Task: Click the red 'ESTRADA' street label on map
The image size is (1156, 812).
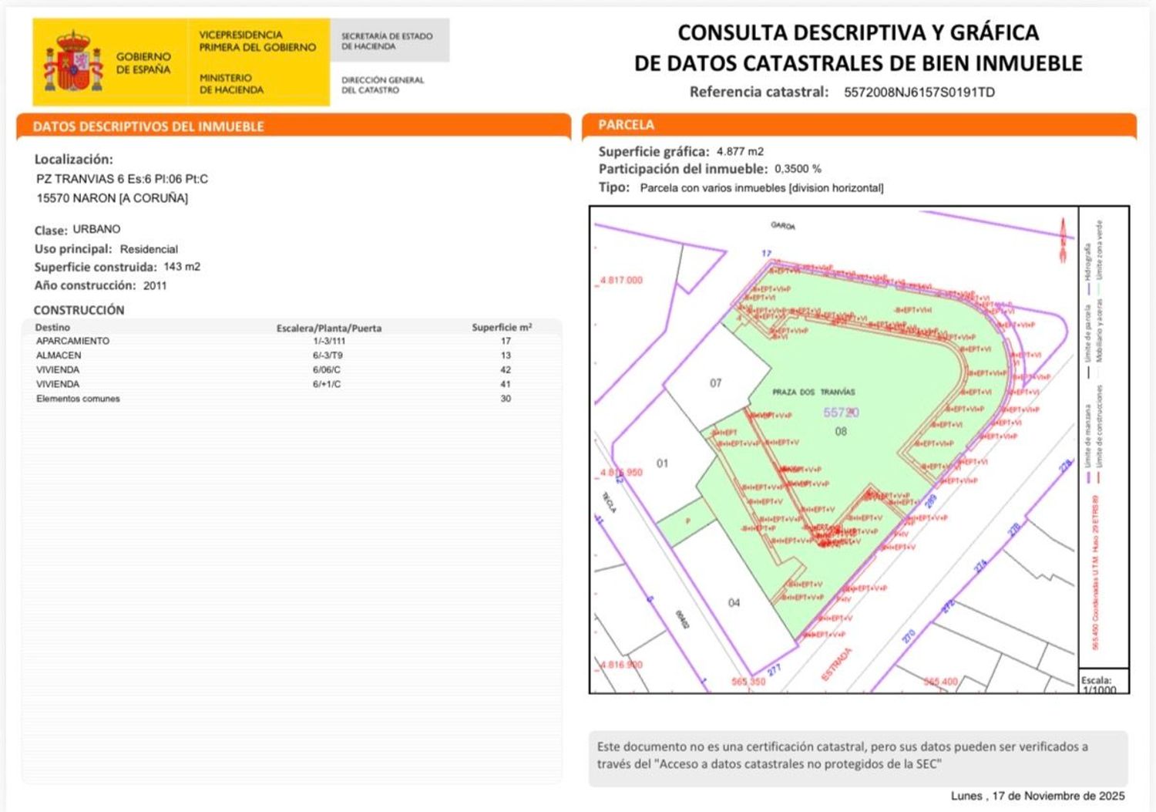Action: [x=837, y=664]
